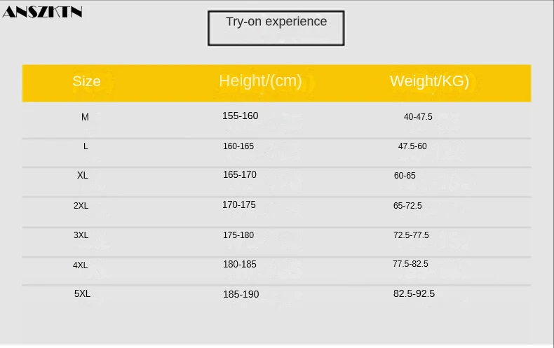The width and height of the screenshot is (554, 348).
Task: Click the 155-160 height value
Action: click(x=241, y=116)
